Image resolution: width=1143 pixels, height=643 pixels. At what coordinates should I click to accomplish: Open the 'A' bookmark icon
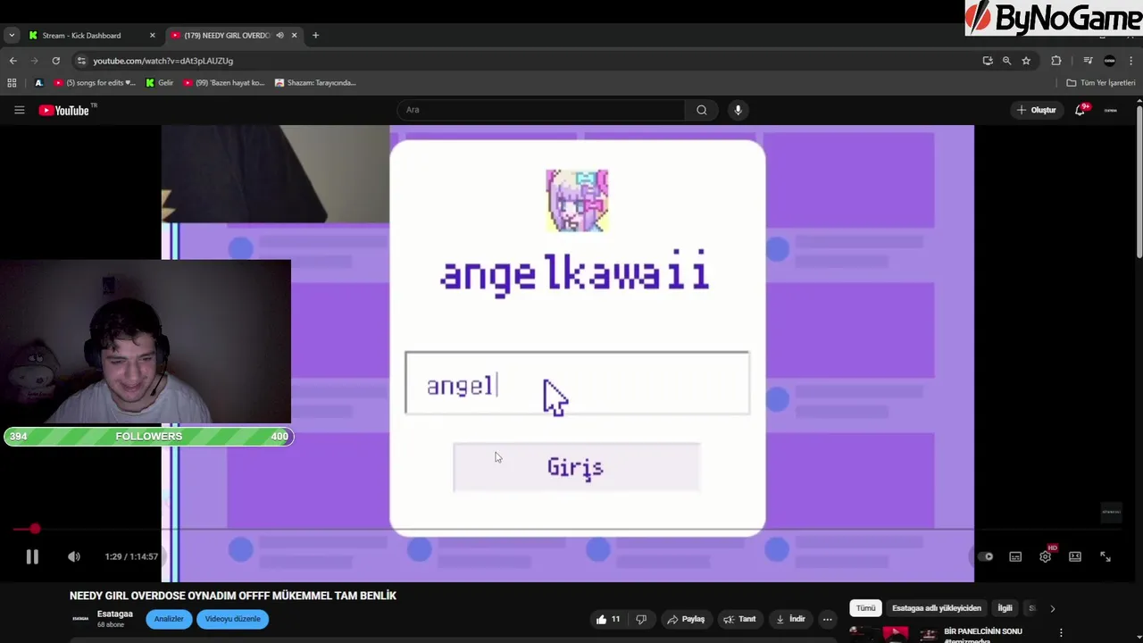[38, 83]
